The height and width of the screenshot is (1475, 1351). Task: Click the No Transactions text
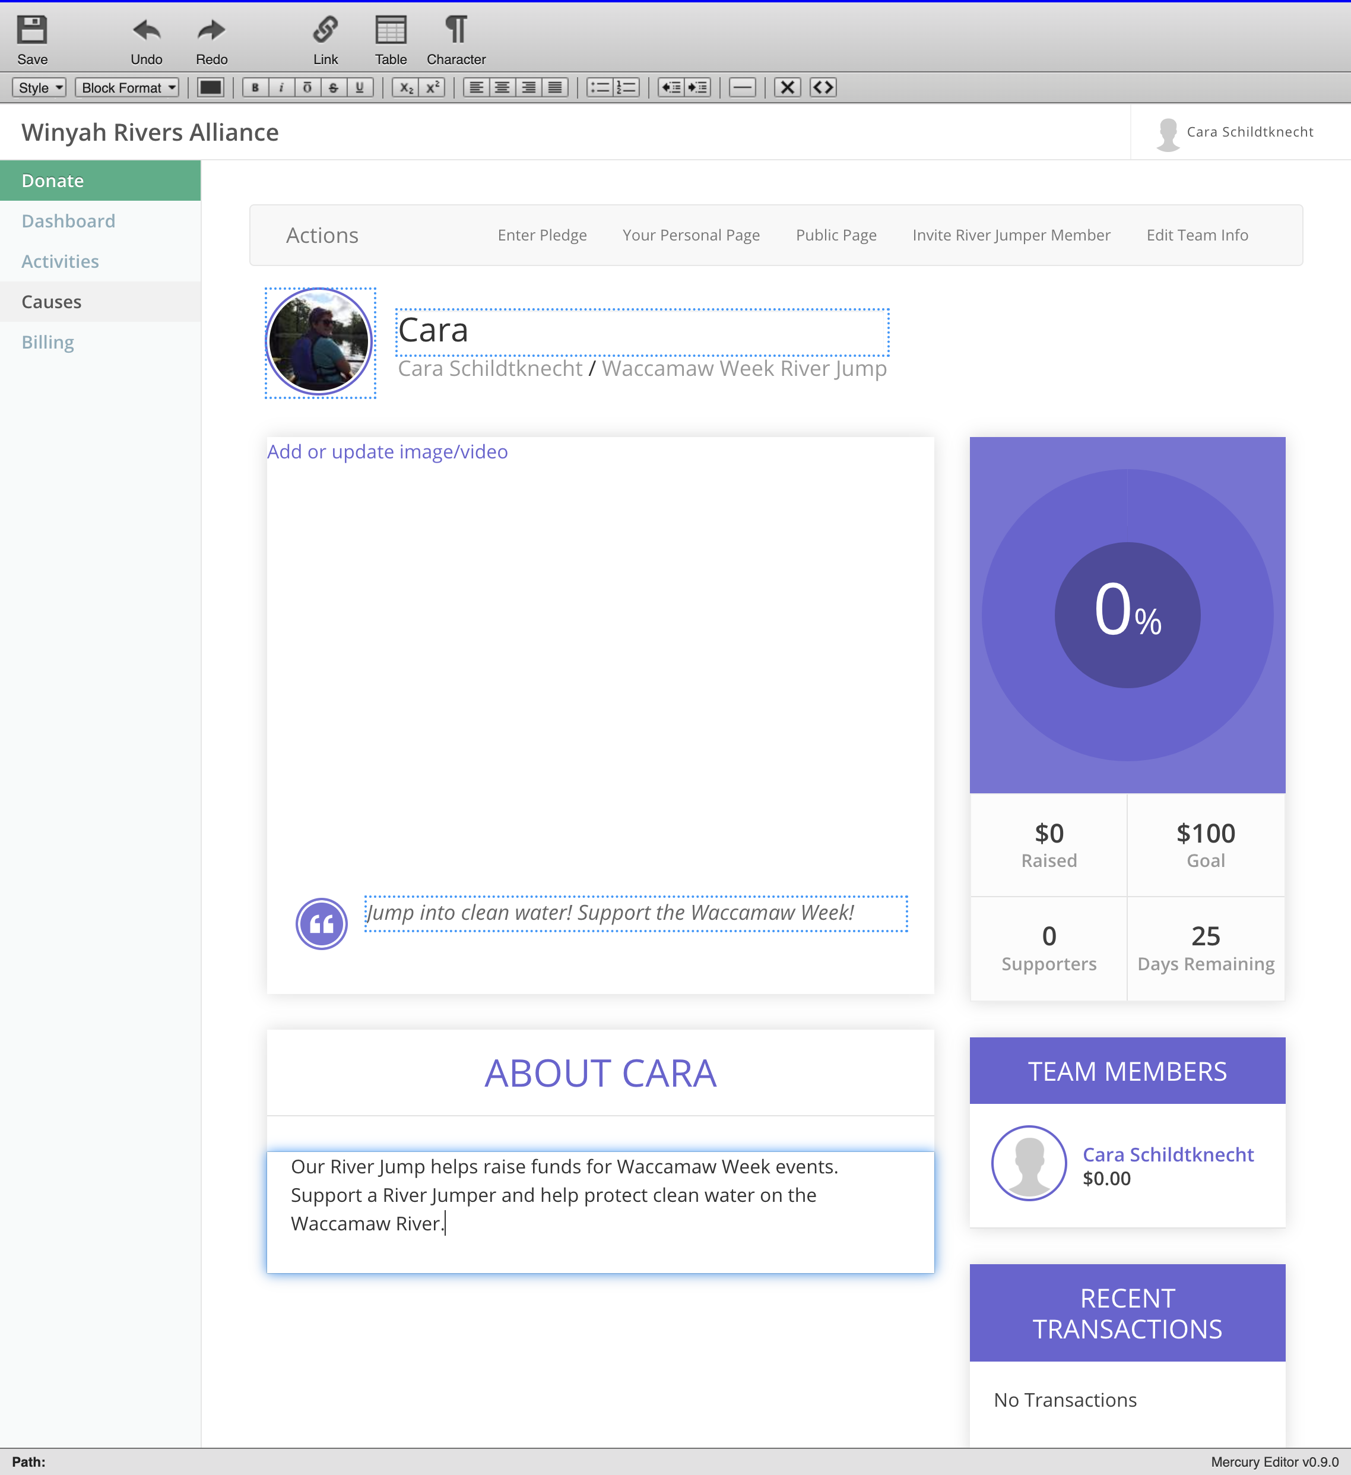1065,1400
